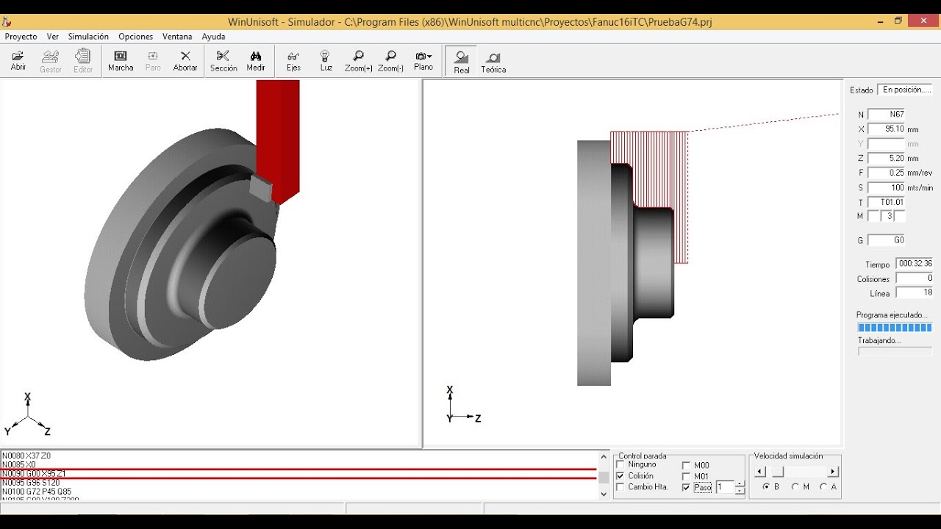
Task: Click the Z coordinate value 5.20
Action: click(x=887, y=158)
